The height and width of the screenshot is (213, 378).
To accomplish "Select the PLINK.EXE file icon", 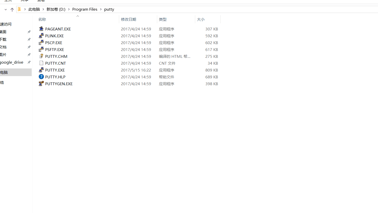I will tap(41, 35).
